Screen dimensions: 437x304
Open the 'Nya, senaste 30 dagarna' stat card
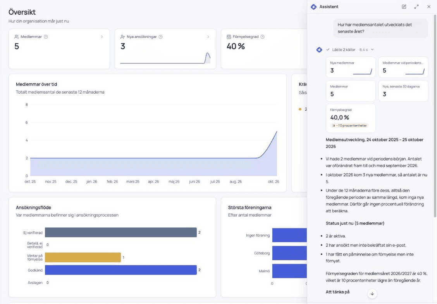click(403, 91)
